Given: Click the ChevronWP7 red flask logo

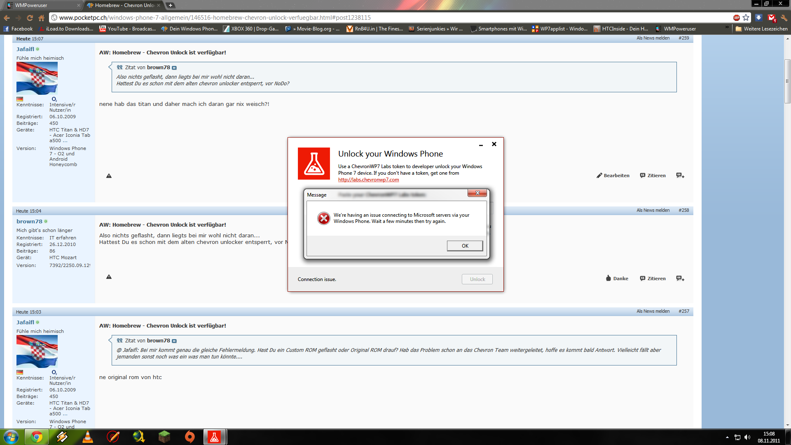Looking at the screenshot, I should 314,164.
